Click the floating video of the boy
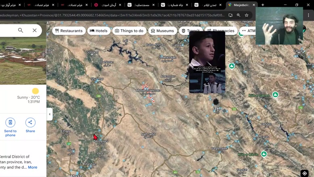The width and height of the screenshot is (314, 177). (207, 62)
